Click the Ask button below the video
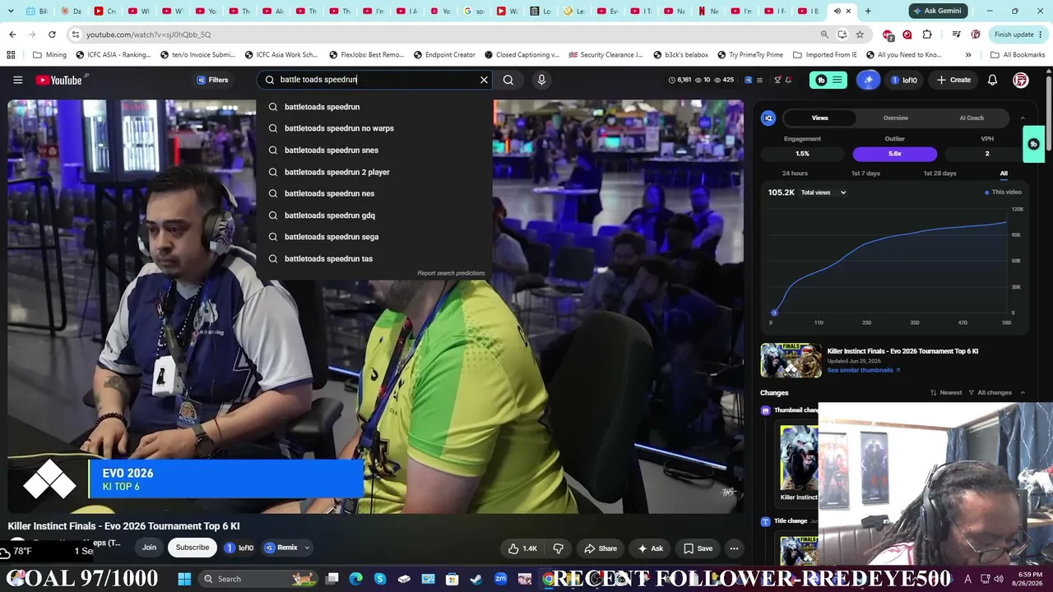The height and width of the screenshot is (592, 1053). click(650, 548)
